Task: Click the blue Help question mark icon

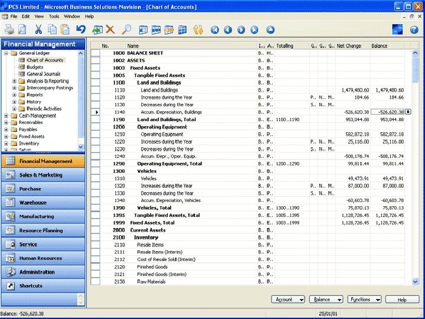Action: [414, 30]
